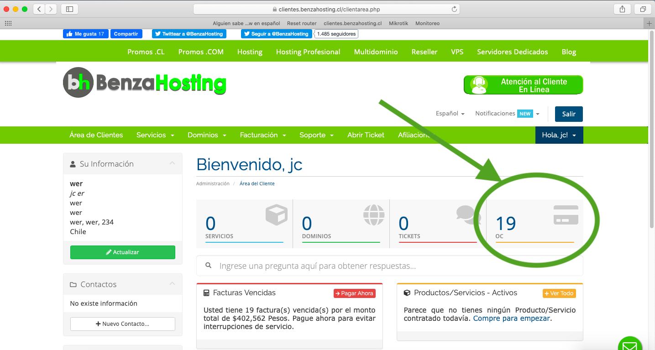This screenshot has width=655, height=350.
Task: Click the Safari address bar
Action: tap(326, 9)
